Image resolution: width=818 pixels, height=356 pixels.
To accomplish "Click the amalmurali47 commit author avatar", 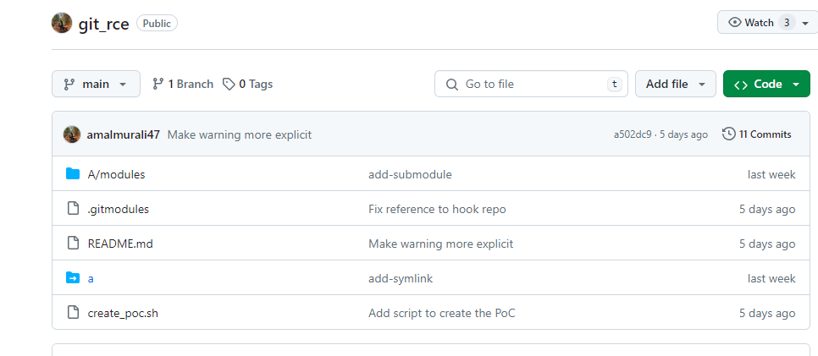I will tap(72, 134).
